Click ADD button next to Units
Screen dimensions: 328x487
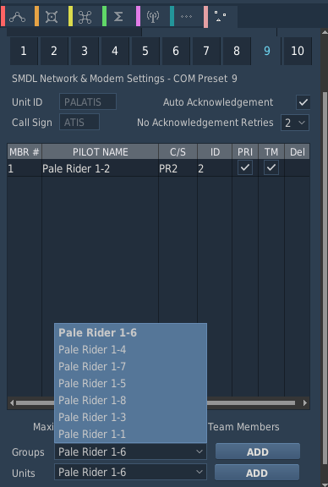point(257,473)
